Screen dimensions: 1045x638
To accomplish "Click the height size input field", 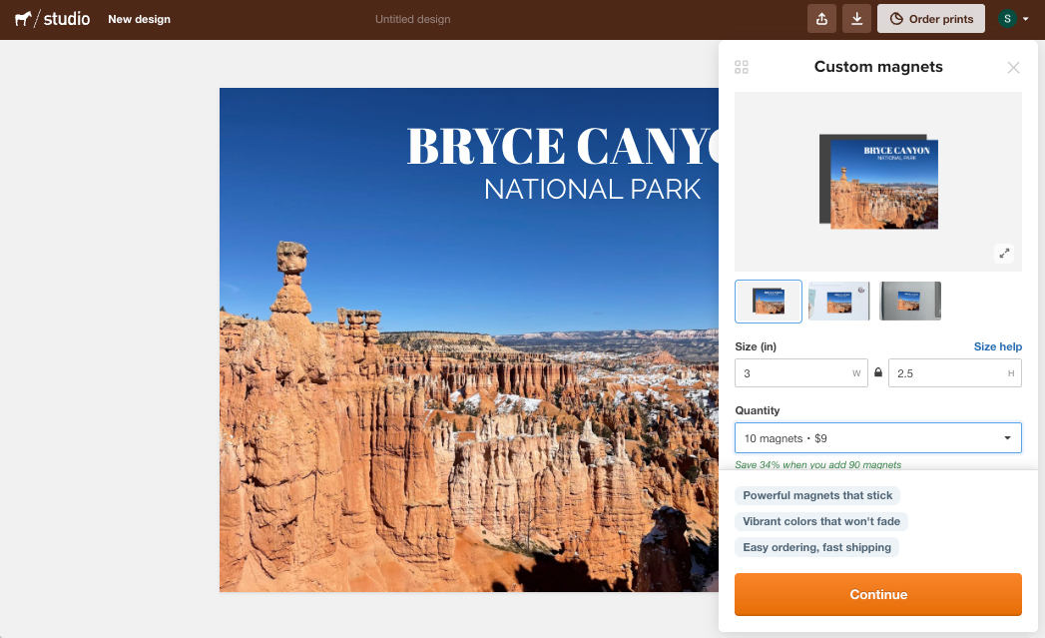I will [x=948, y=373].
